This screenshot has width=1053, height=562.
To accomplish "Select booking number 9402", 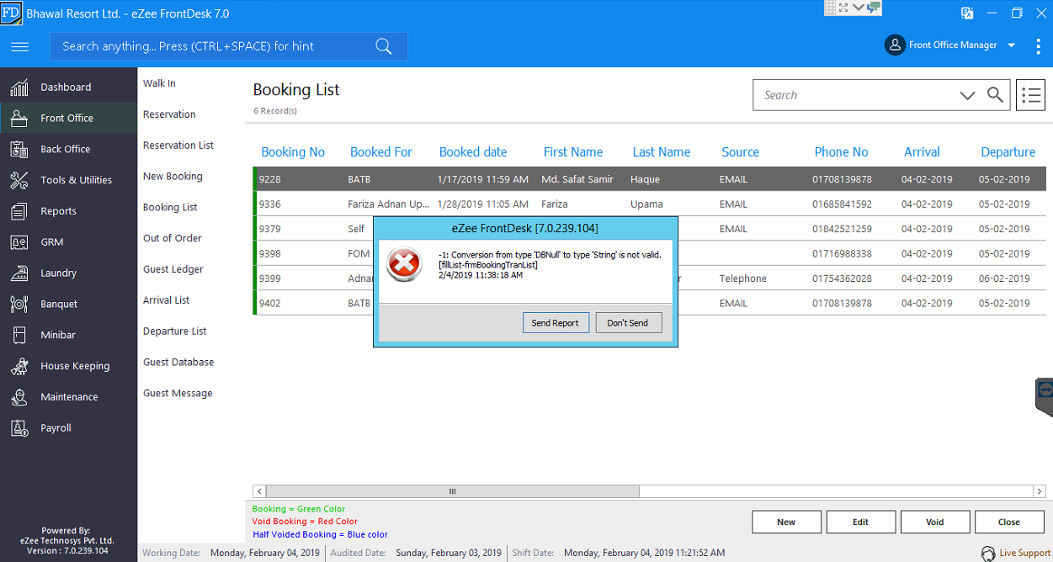I will tap(270, 303).
